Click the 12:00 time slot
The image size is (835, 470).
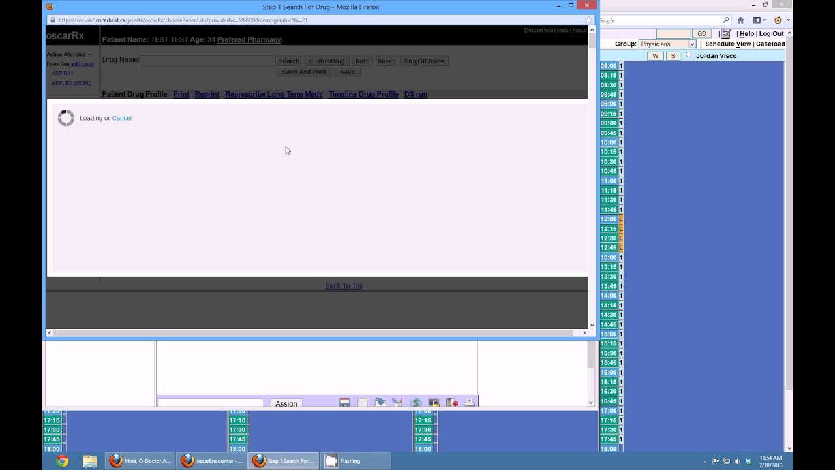coord(609,219)
